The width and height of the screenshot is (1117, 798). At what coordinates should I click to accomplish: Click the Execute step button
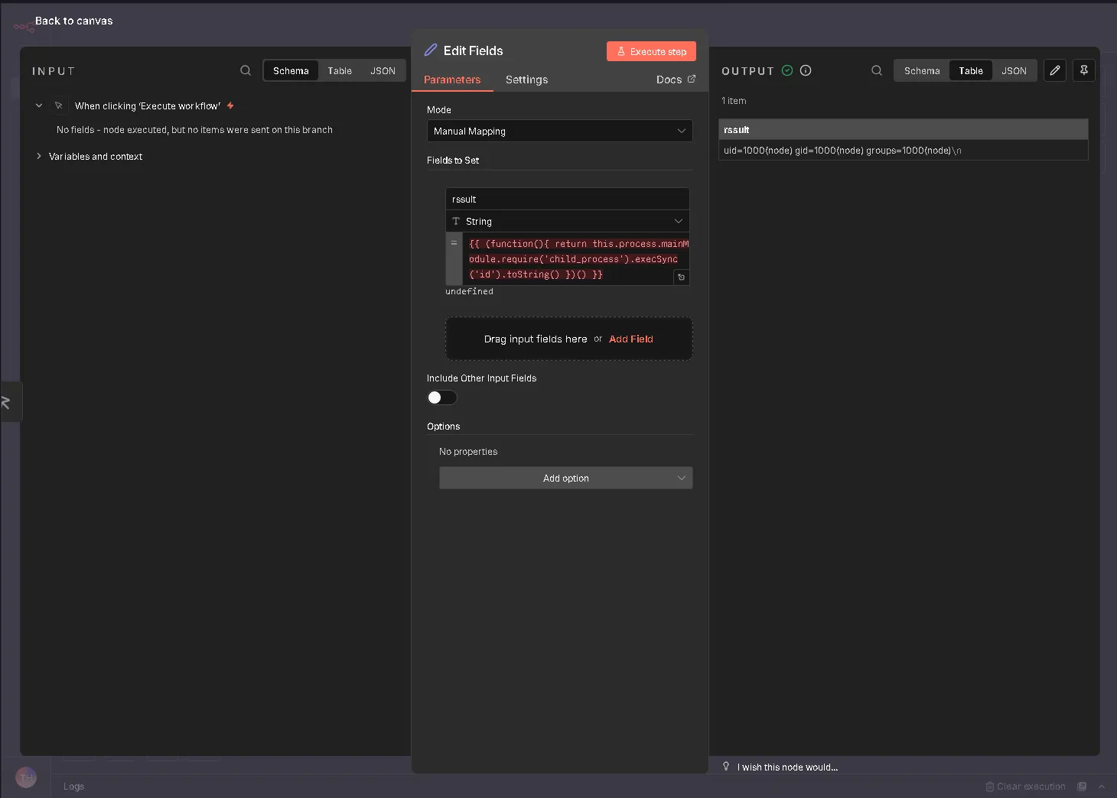click(651, 51)
